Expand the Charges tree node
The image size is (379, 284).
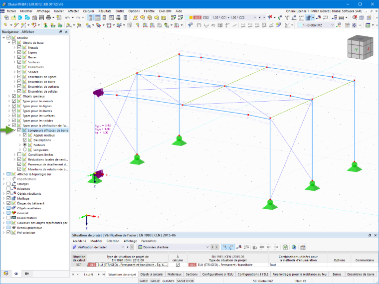pos(3,184)
